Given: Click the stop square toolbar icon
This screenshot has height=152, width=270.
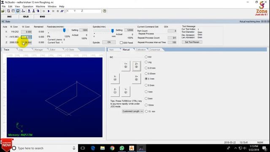Looking at the screenshot, I should pyautogui.click(x=58, y=11).
